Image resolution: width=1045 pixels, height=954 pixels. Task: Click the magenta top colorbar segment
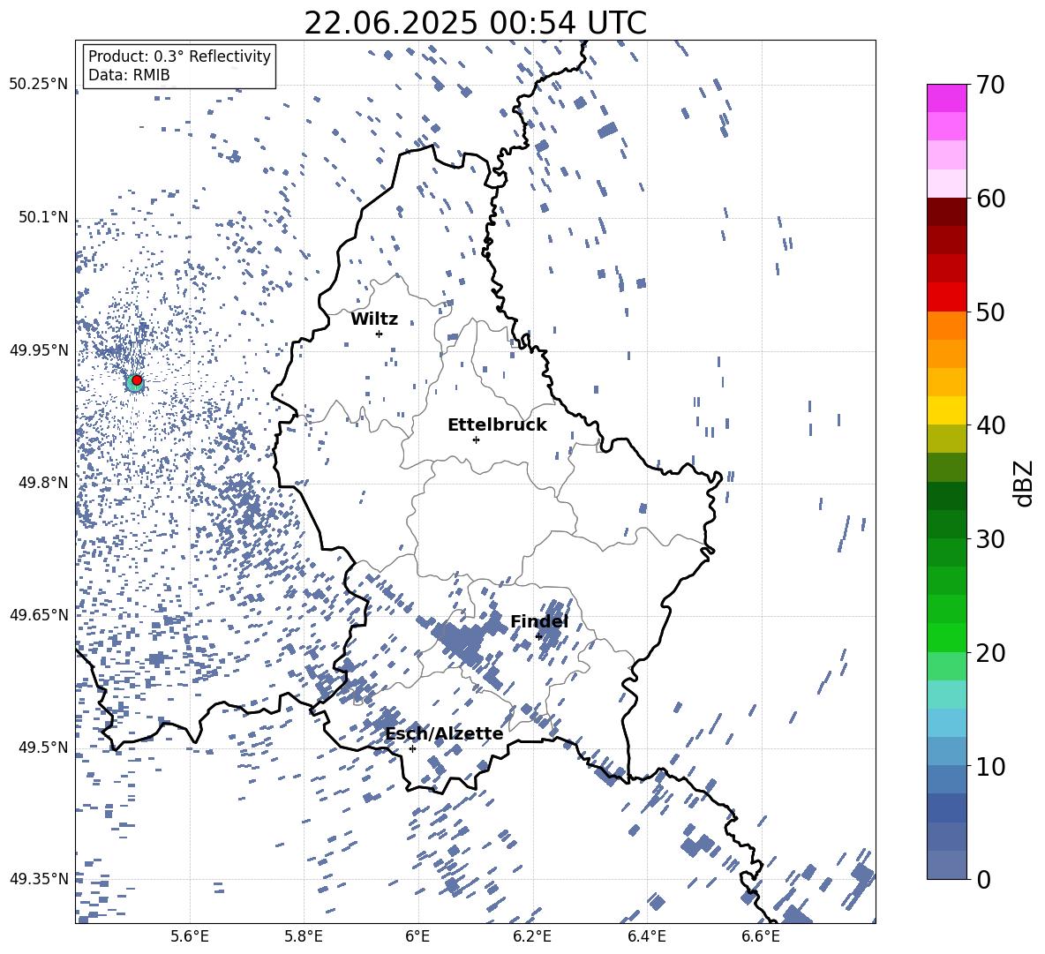946,98
